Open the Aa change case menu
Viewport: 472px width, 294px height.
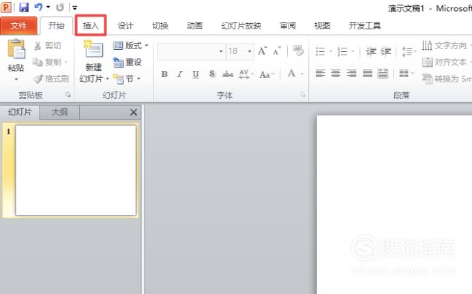click(x=267, y=74)
